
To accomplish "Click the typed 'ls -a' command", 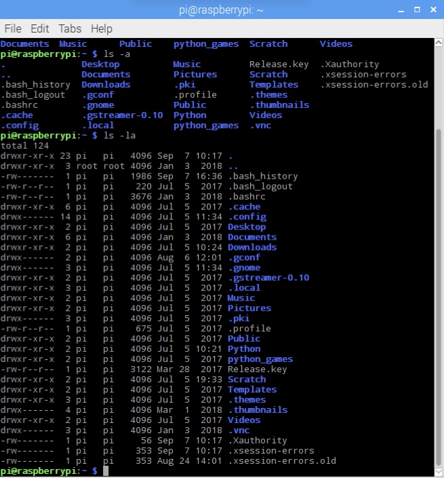I will [x=117, y=54].
